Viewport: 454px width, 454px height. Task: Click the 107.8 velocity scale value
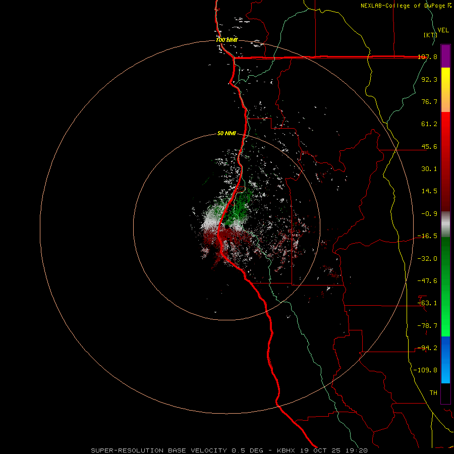pyautogui.click(x=427, y=56)
